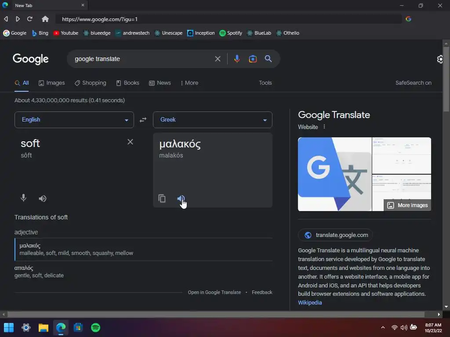Viewport: 450px width, 337px height.
Task: Copy the Greek translation
Action: tap(162, 198)
